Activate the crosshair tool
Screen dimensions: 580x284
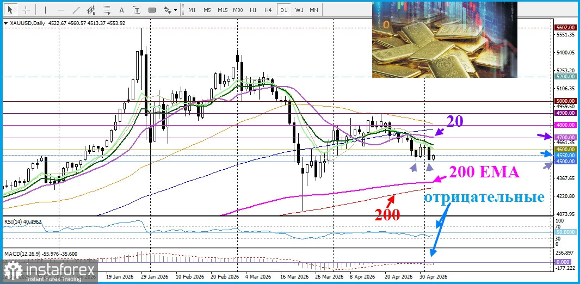pos(26,10)
